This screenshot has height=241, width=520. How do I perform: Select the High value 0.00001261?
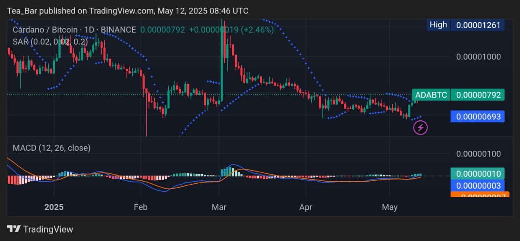478,25
